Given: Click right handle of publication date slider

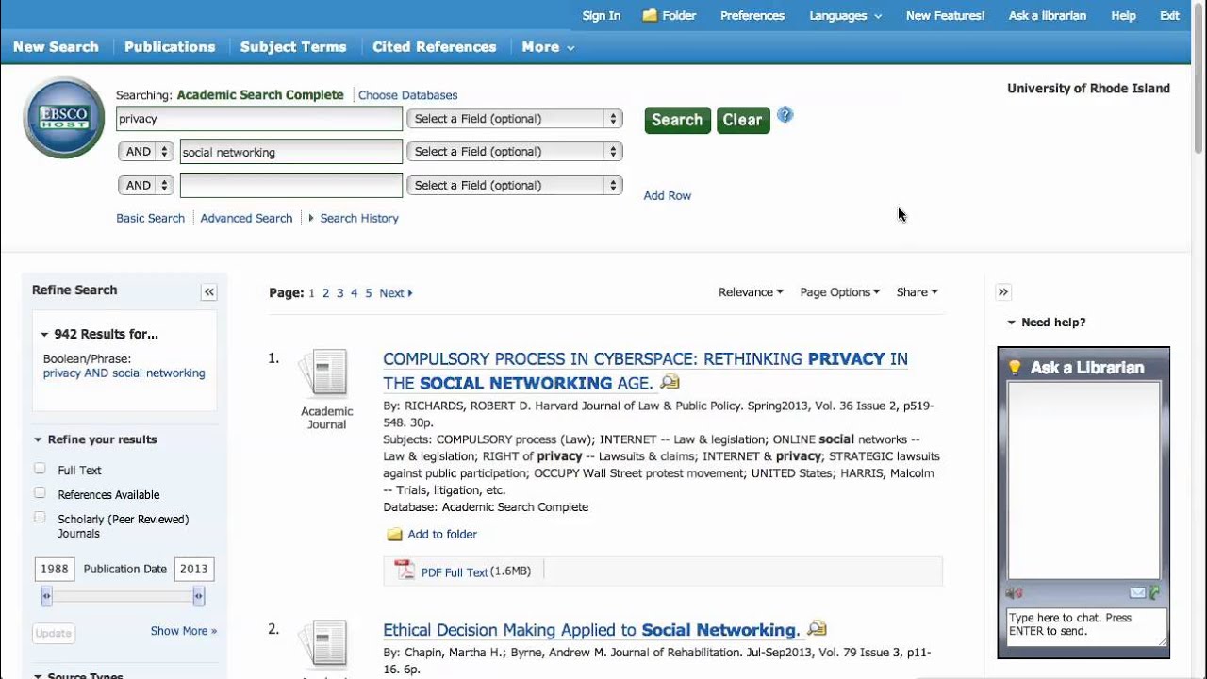Looking at the screenshot, I should 198,596.
